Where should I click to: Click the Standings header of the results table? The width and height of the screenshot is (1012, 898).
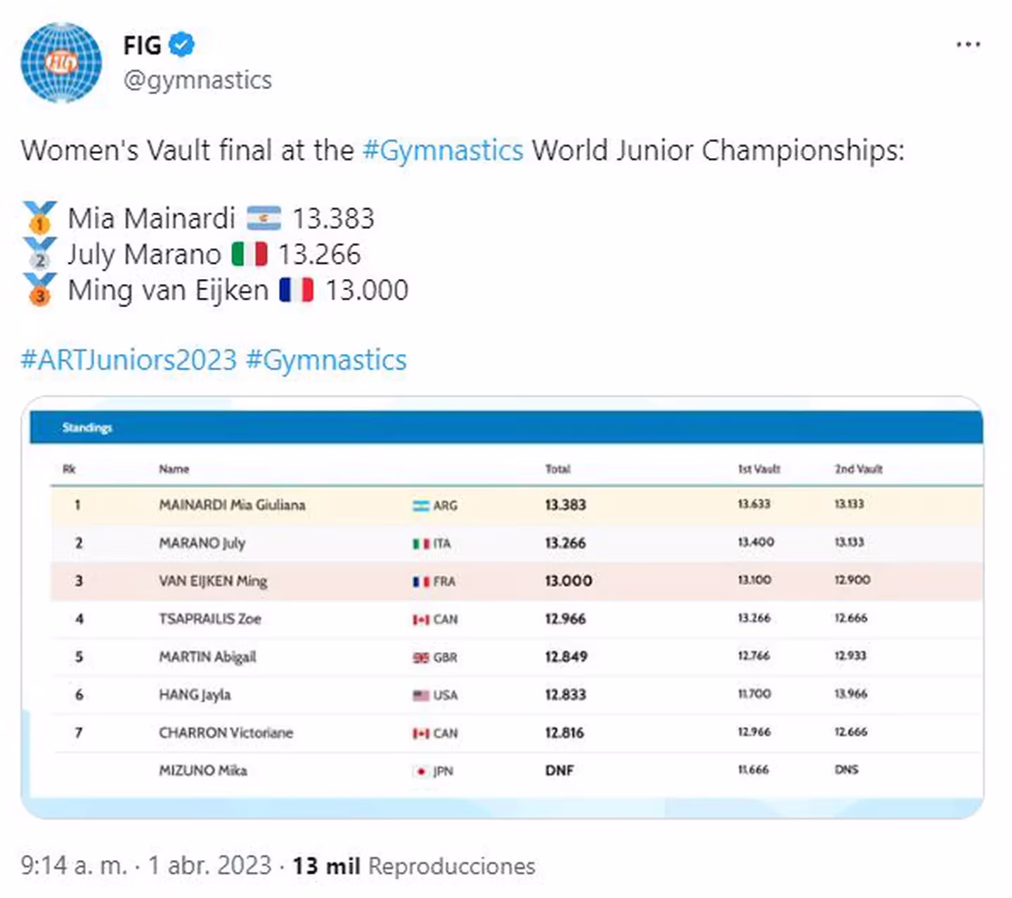click(87, 427)
